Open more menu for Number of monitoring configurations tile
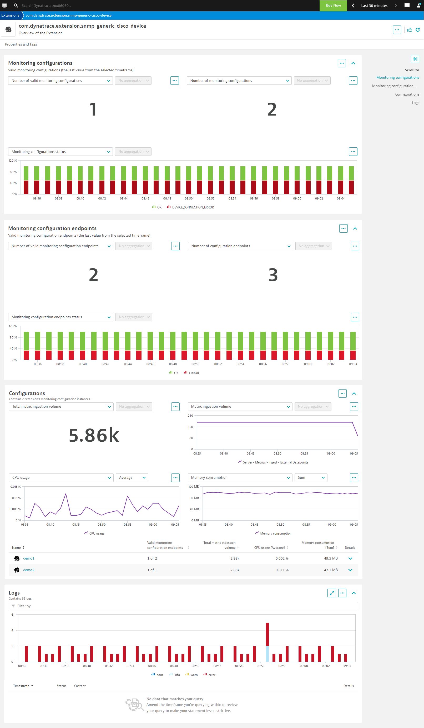424x728 pixels. coord(353,81)
